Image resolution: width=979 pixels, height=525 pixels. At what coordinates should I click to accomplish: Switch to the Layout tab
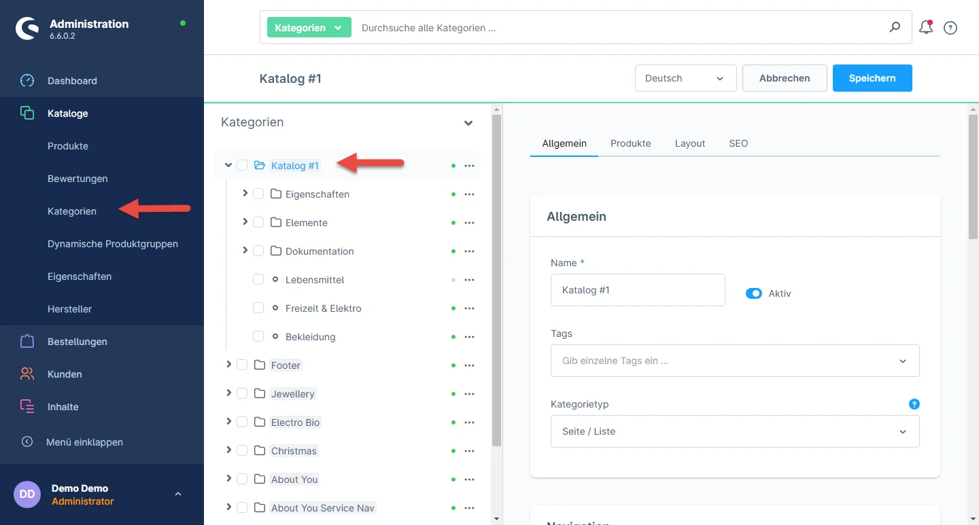pyautogui.click(x=689, y=143)
